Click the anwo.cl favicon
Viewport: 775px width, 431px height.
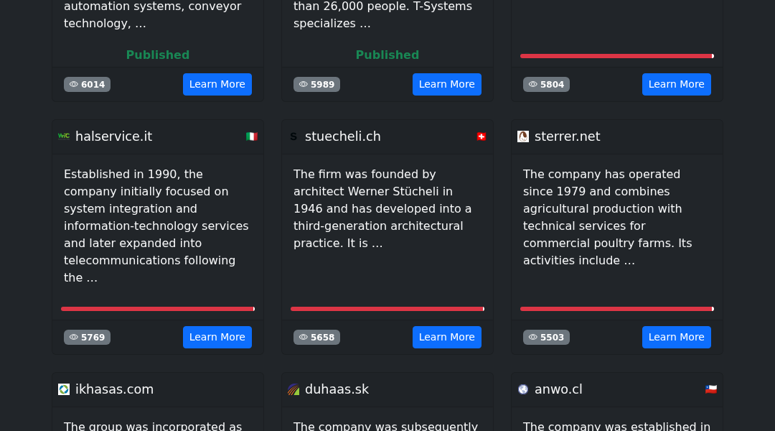(x=523, y=389)
